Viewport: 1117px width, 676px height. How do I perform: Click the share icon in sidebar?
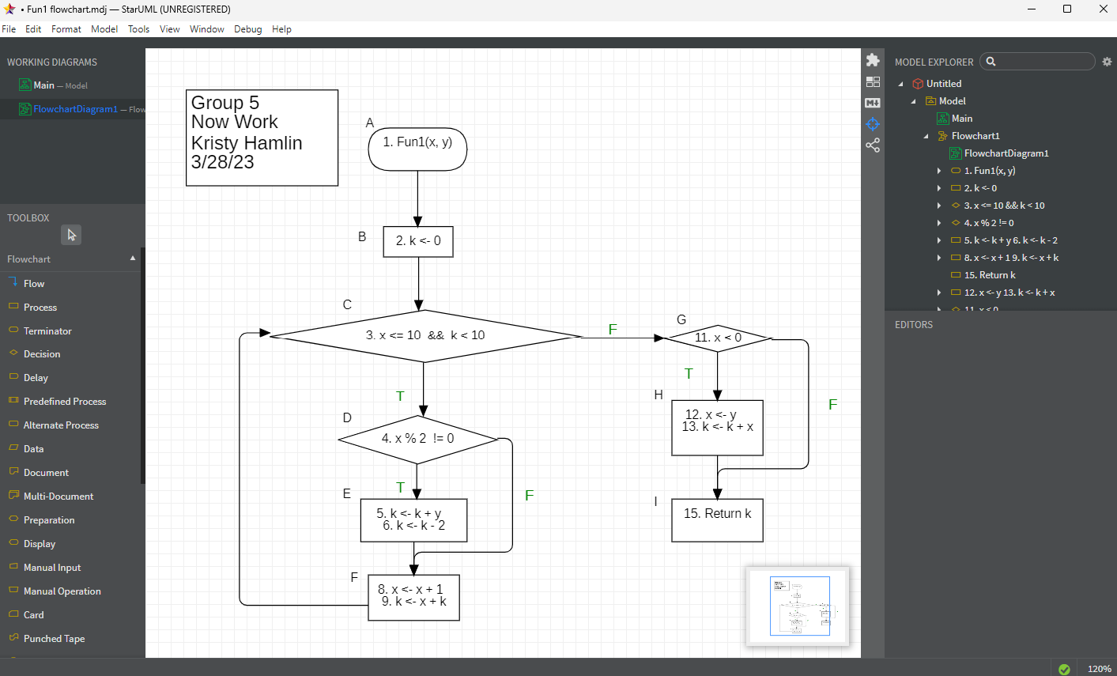(x=873, y=145)
